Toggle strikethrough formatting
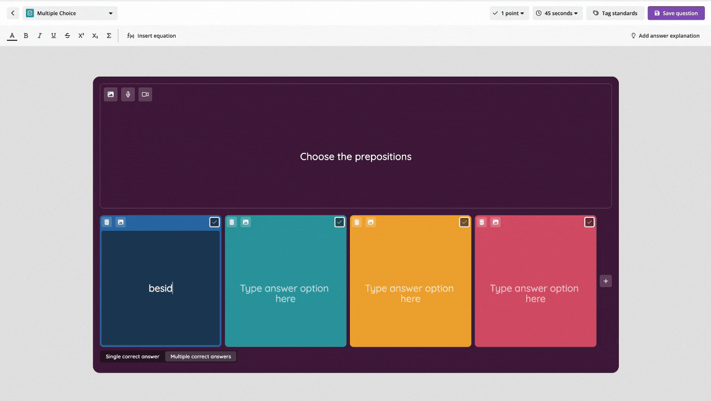This screenshot has height=401, width=711. coord(67,36)
